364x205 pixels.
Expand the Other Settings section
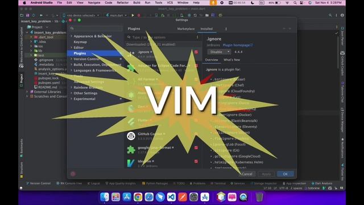click(71, 93)
